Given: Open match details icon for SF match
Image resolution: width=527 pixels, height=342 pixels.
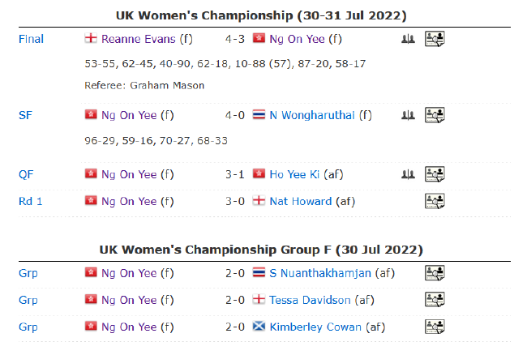Looking at the screenshot, I should (435, 115).
